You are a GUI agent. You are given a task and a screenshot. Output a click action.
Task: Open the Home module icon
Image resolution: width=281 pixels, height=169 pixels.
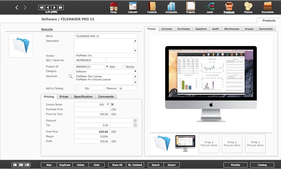click(x=114, y=7)
